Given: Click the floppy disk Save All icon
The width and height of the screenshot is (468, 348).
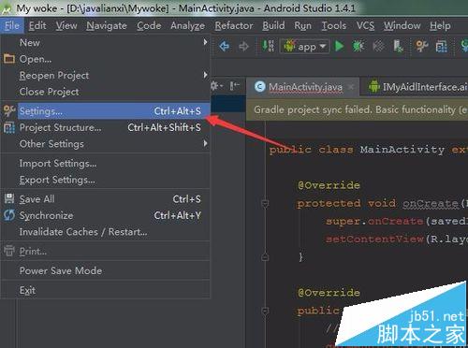Looking at the screenshot, I should tap(9, 198).
